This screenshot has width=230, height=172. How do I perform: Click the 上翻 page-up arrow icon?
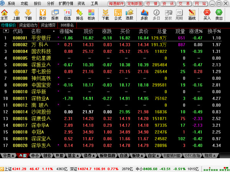click(16, 15)
